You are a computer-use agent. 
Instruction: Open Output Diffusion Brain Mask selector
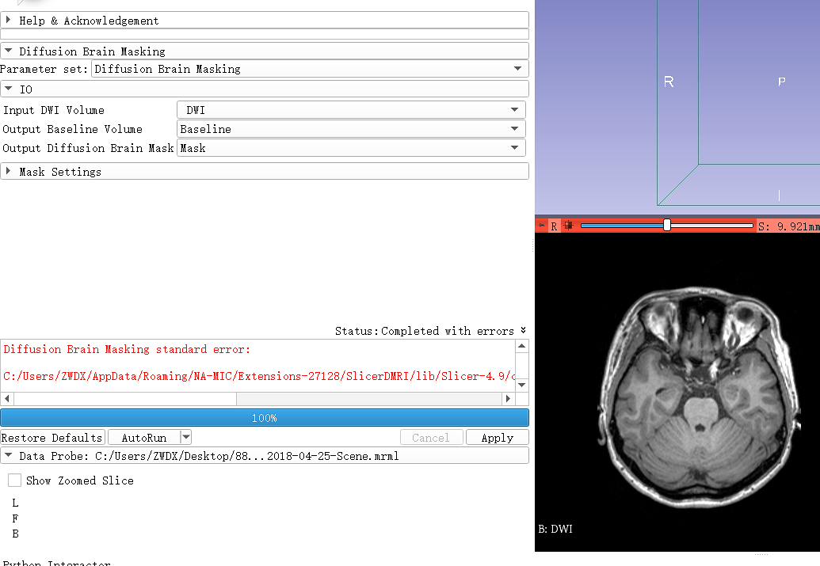(350, 148)
